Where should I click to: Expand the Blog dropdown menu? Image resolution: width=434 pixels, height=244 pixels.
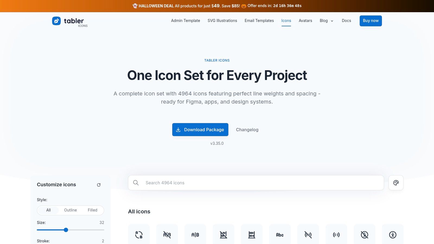click(x=327, y=21)
